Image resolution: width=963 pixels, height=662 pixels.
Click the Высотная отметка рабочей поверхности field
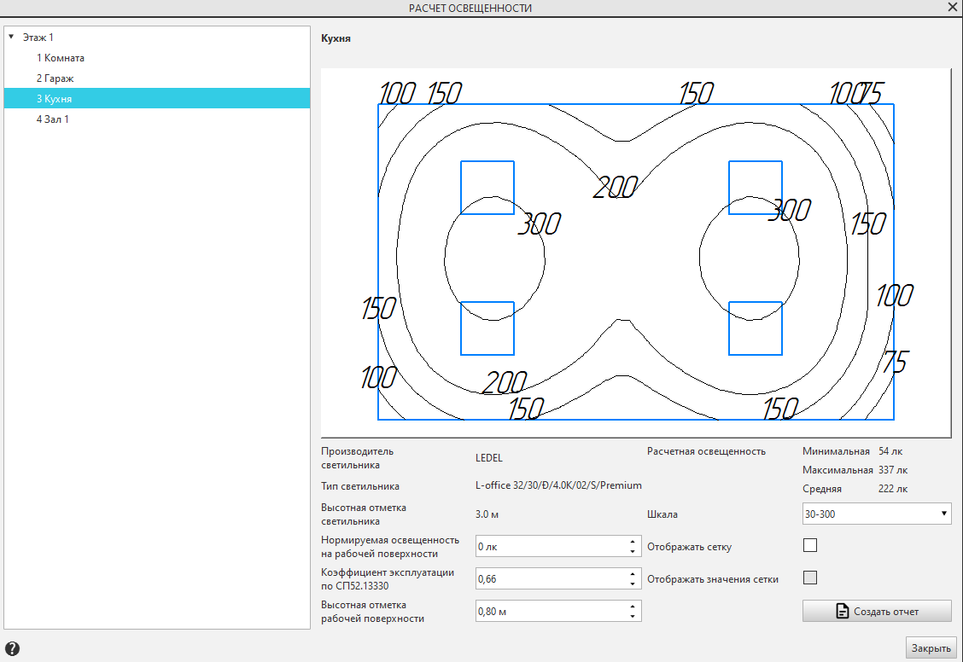point(549,611)
